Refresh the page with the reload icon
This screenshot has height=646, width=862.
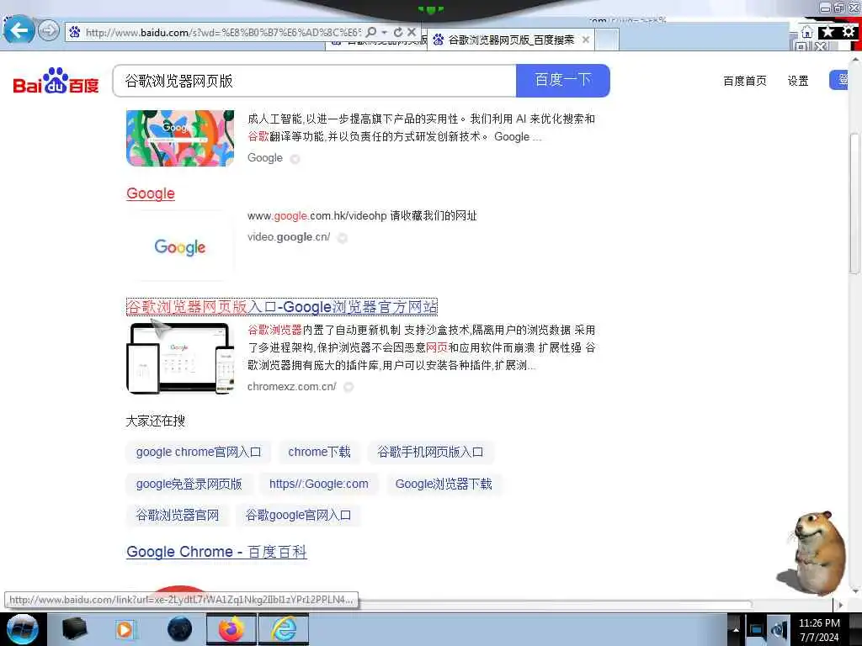click(x=398, y=33)
